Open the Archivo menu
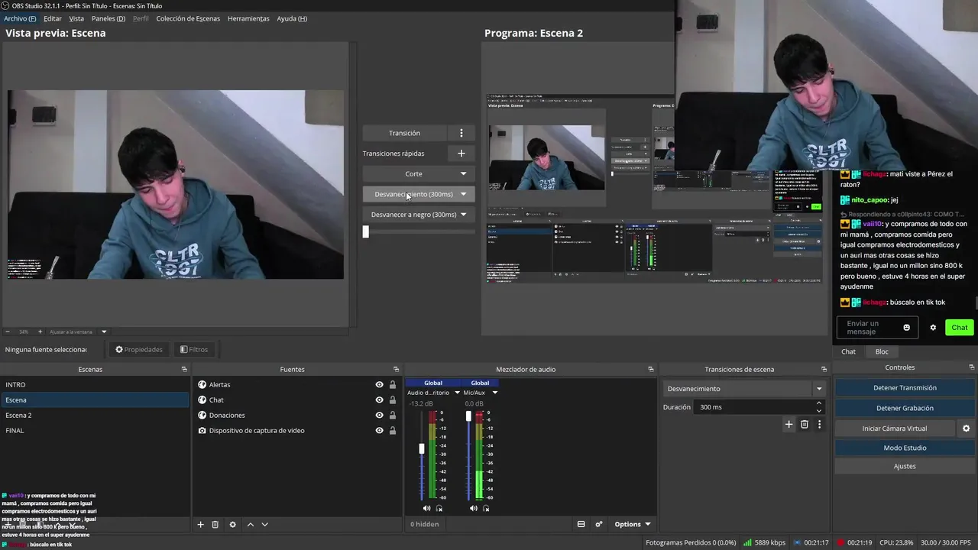 (20, 18)
